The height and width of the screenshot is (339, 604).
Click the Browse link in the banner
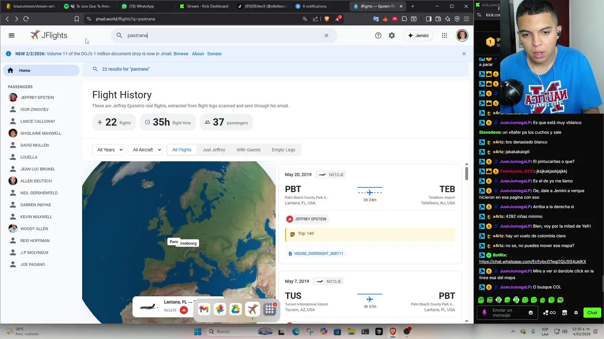pos(181,54)
